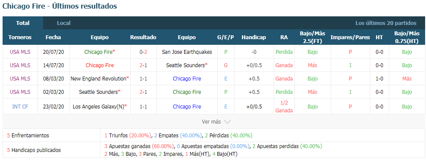The height and width of the screenshot is (161, 426).
Task: Open New England Revolution team link
Action: (x=99, y=79)
